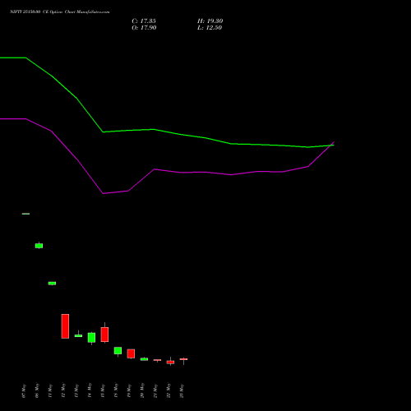411x411 pixels.
Task: Click the 18 May date label
Action: 116,391
